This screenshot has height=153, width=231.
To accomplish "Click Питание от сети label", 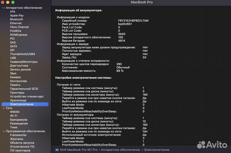I will [69, 85].
